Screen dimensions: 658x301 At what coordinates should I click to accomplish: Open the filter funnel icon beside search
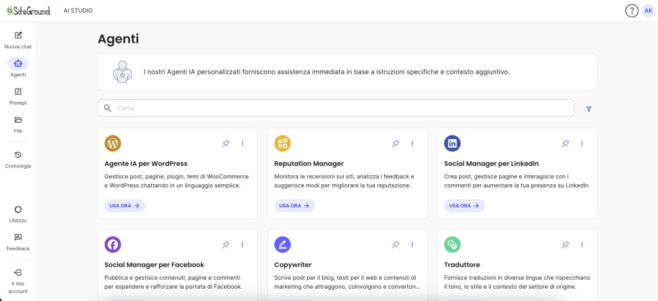click(x=589, y=109)
